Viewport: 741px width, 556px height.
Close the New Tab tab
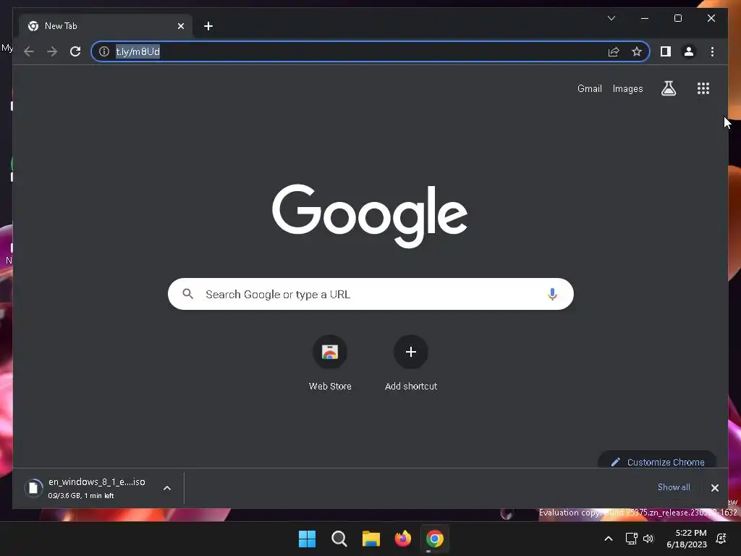tap(180, 26)
